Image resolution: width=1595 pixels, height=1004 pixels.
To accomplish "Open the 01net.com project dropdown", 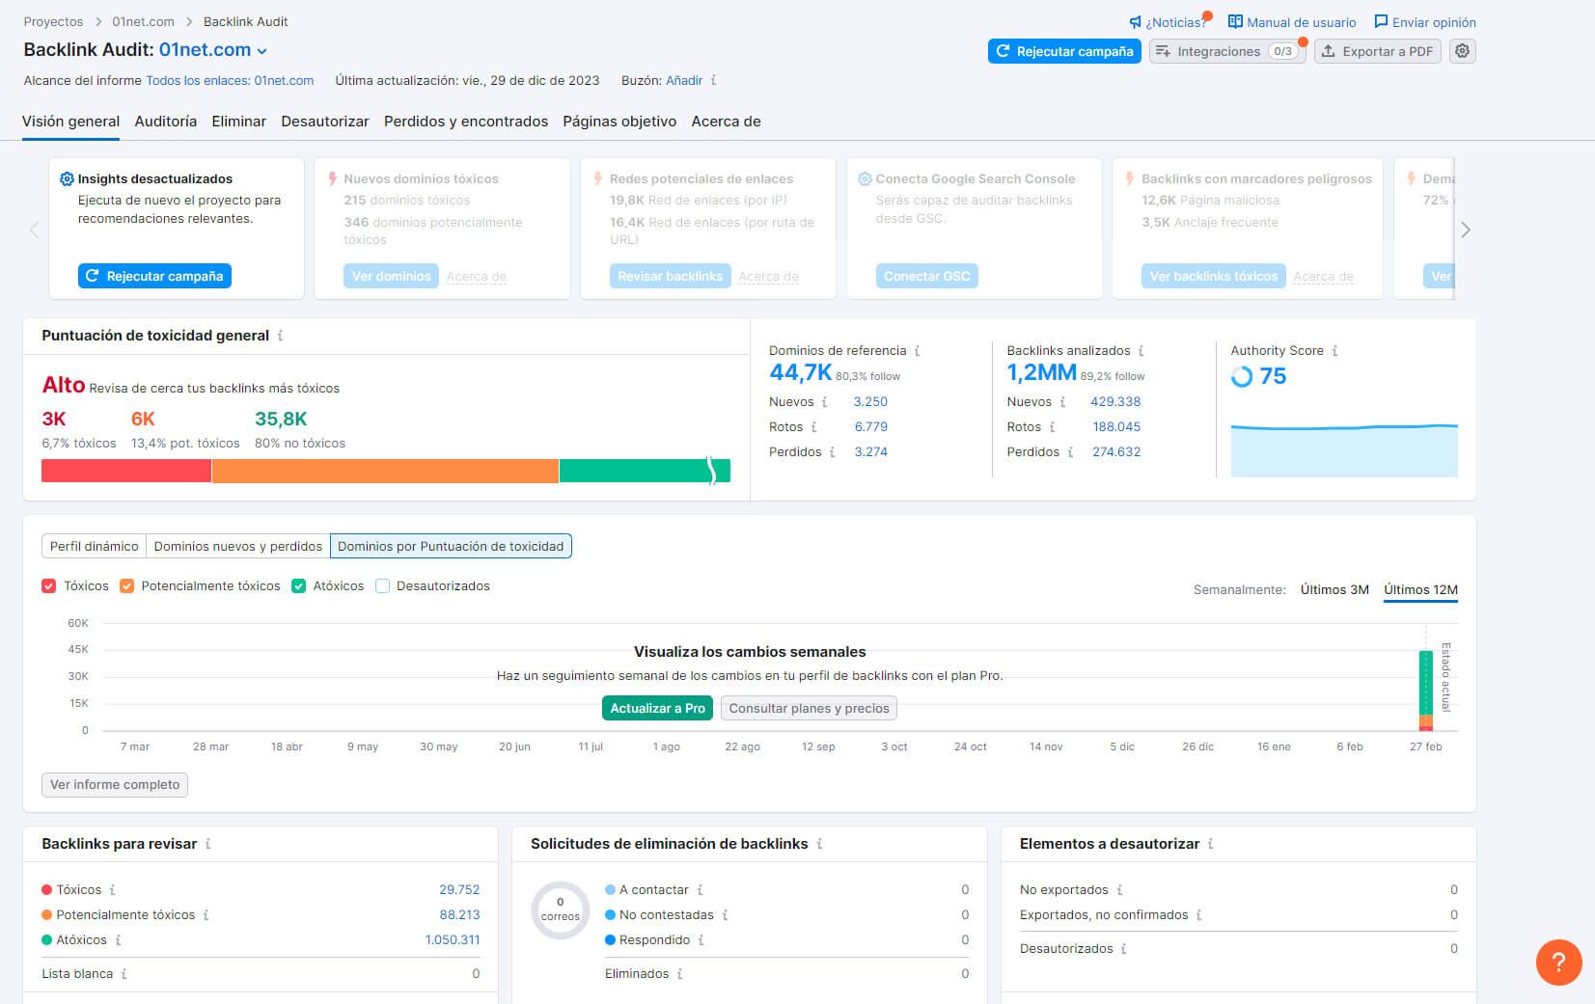I will pos(213,50).
